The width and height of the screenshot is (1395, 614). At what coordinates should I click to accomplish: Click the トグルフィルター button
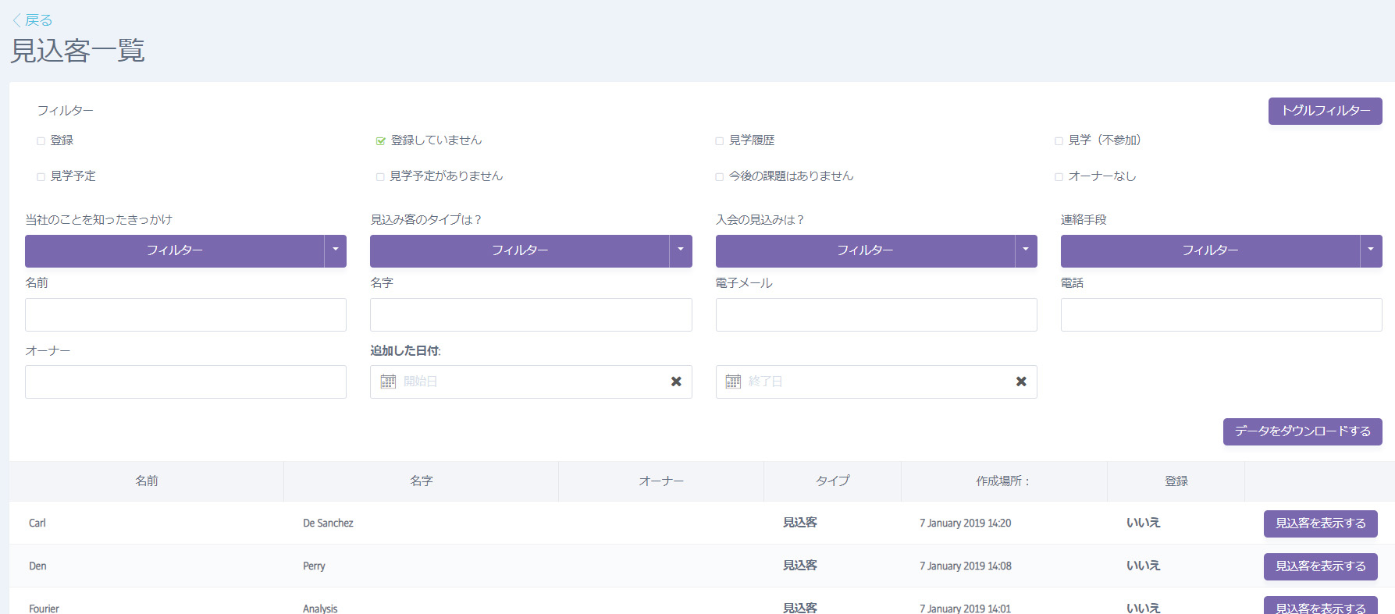(x=1325, y=111)
